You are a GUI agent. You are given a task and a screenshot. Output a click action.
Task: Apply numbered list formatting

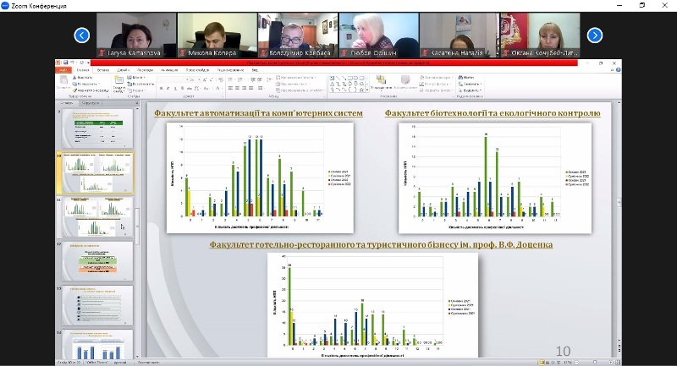pyautogui.click(x=241, y=79)
